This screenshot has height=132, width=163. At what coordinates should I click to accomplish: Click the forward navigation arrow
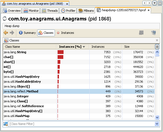pos(12,33)
